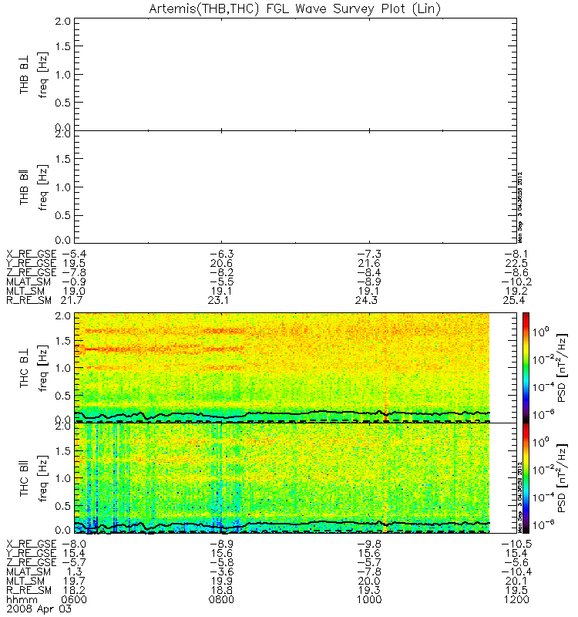Click the PSD color bar beside THC B⊥ panel
Screen dimensions: 578x617
pos(526,368)
